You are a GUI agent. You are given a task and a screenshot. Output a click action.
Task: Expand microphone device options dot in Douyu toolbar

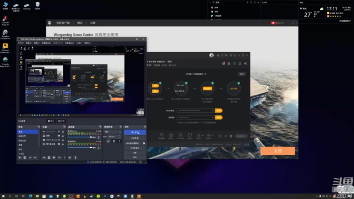202,136
